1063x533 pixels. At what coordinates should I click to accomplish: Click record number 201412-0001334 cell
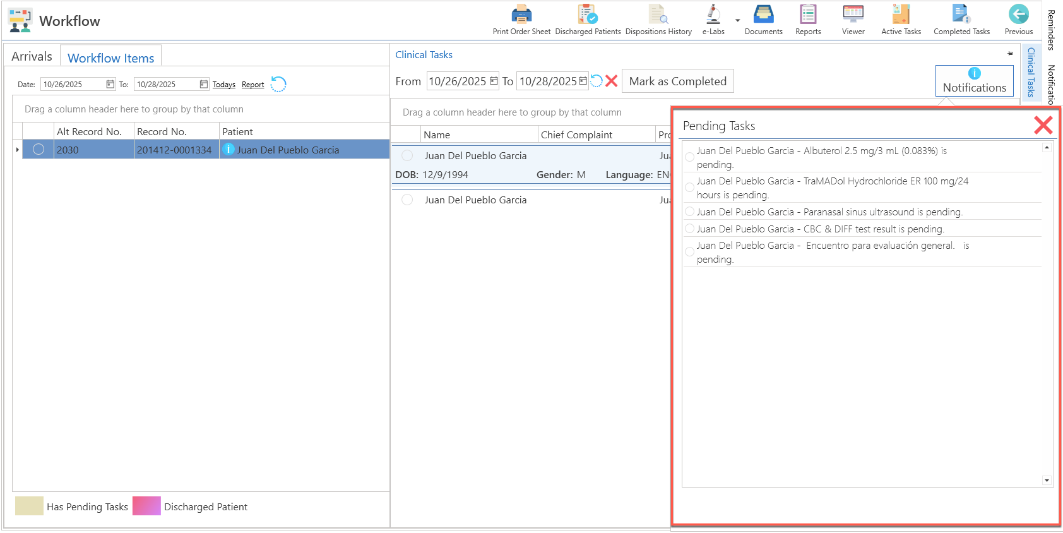(176, 150)
